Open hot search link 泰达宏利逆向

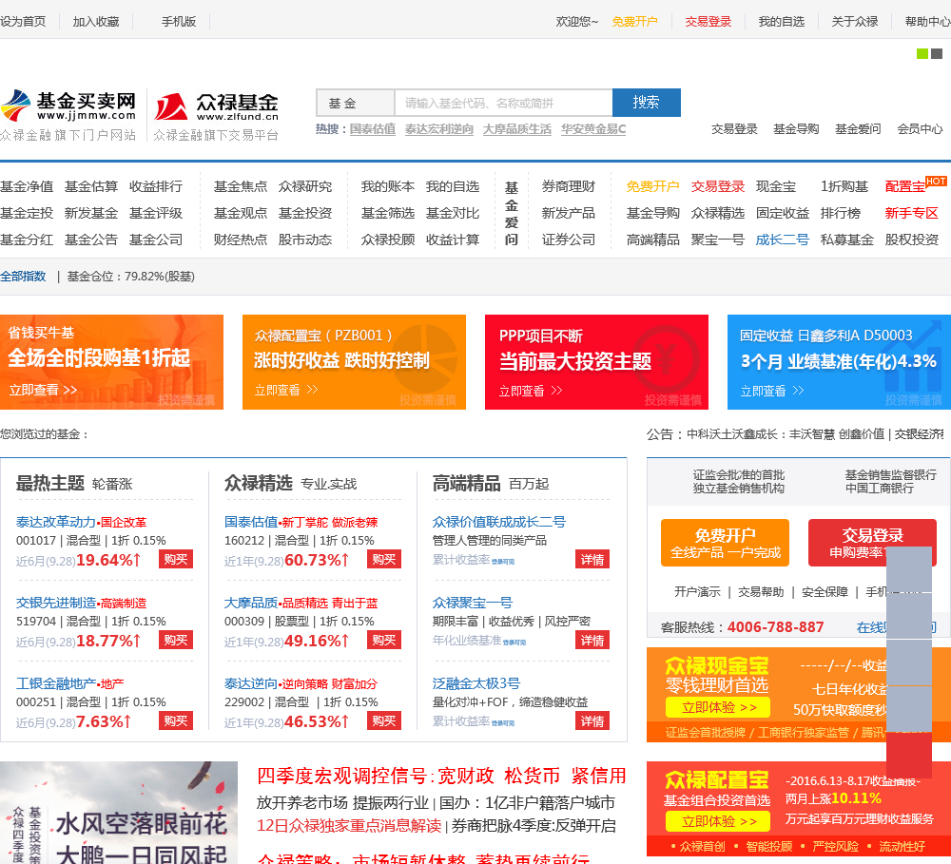439,129
